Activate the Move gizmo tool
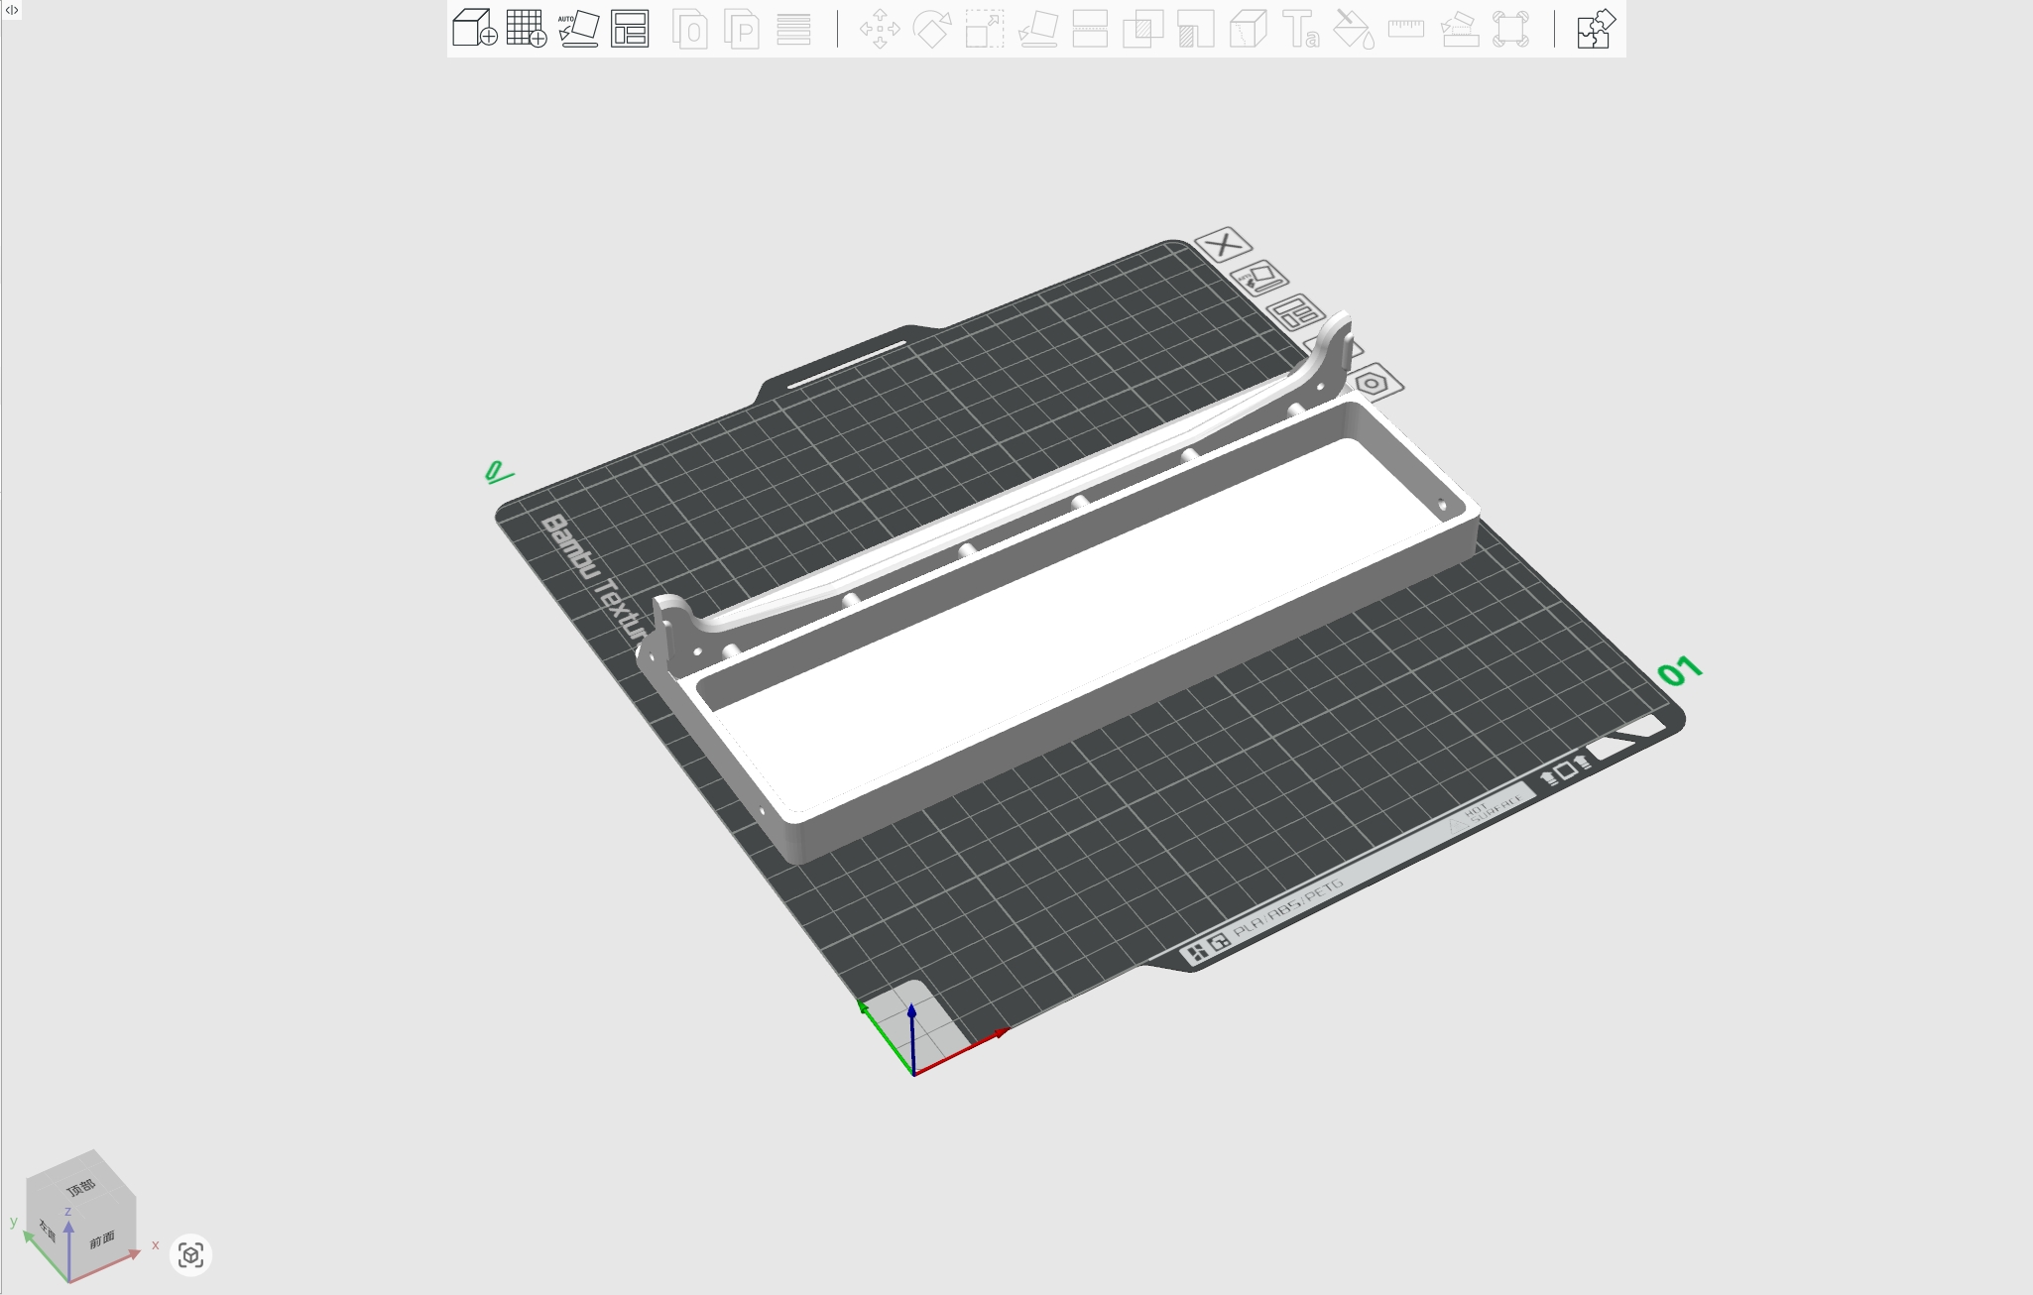Viewport: 2033px width, 1295px height. click(x=880, y=29)
